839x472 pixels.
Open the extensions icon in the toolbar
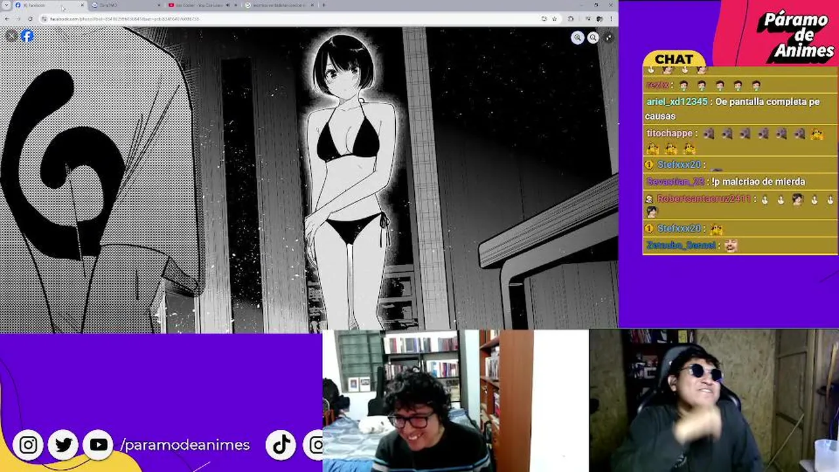(x=570, y=18)
